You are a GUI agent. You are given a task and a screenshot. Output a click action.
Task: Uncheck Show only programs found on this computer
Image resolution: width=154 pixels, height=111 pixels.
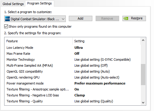tap(6, 26)
